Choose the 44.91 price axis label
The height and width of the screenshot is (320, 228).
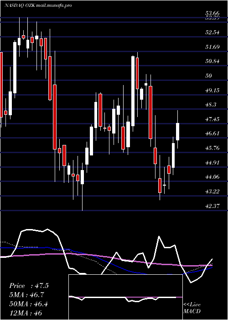click(x=212, y=163)
